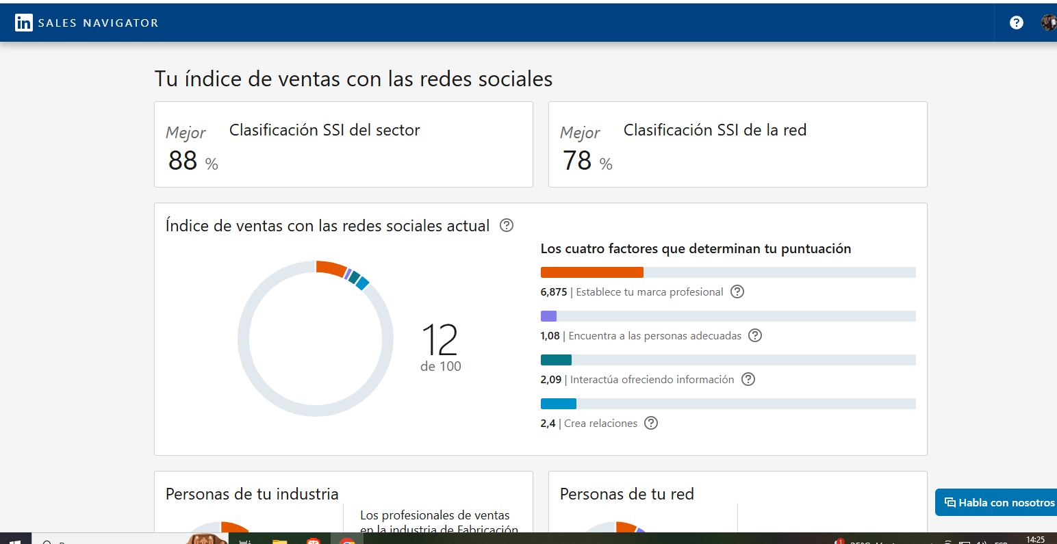Click help icon beside 'Índice de ventas actual' heading
This screenshot has width=1057, height=544.
[x=507, y=225]
